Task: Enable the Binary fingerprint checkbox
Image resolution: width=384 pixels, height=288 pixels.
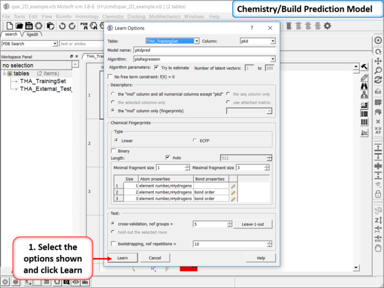Action: [113, 150]
